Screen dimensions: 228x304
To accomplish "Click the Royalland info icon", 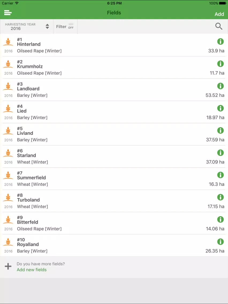I will point(221,242).
